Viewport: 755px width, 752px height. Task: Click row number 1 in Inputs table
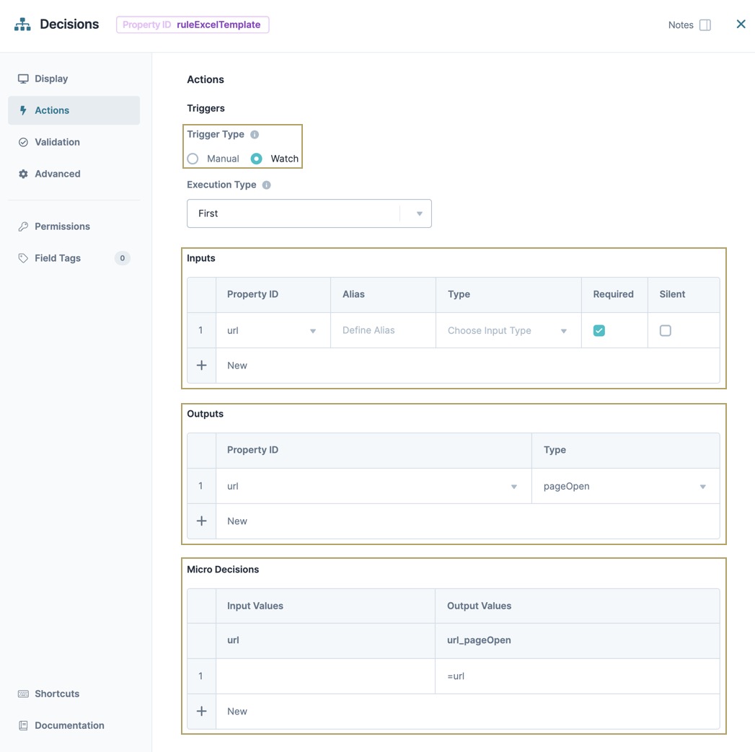pos(200,330)
